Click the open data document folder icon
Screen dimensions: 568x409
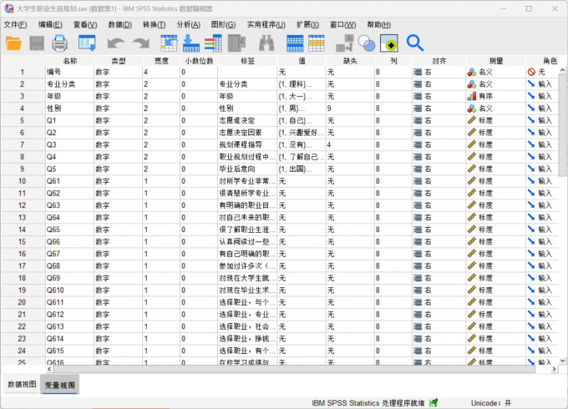coord(14,43)
